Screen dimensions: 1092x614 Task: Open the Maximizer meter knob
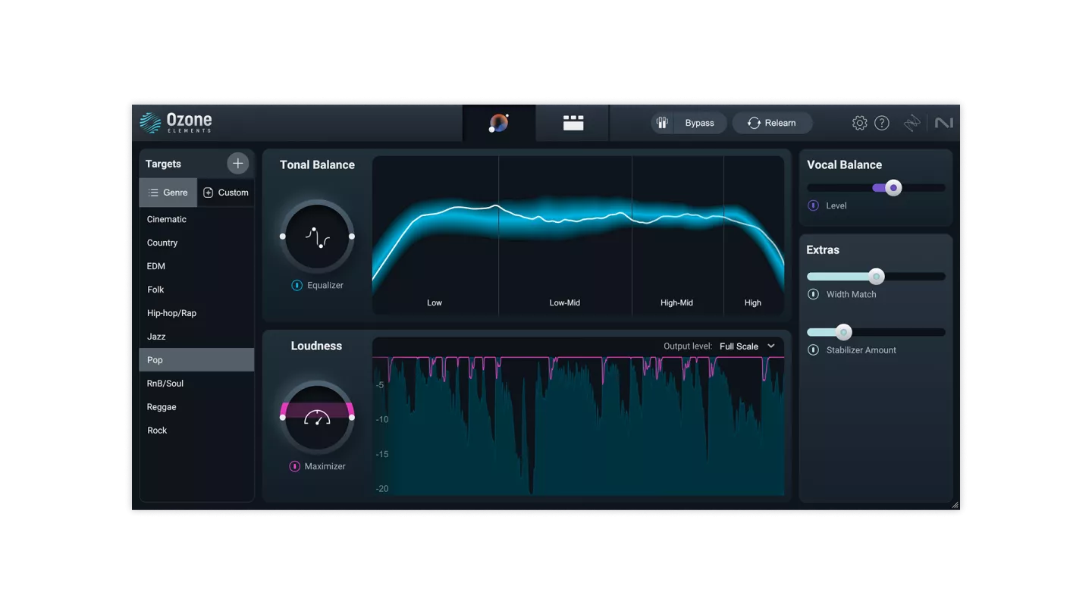coord(317,417)
